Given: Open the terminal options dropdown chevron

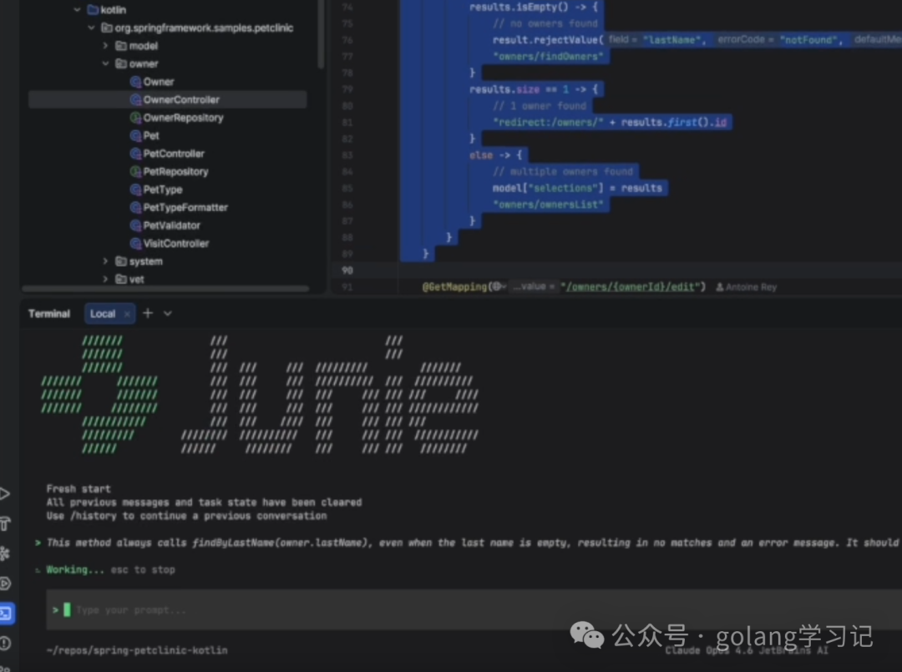Looking at the screenshot, I should tap(166, 313).
